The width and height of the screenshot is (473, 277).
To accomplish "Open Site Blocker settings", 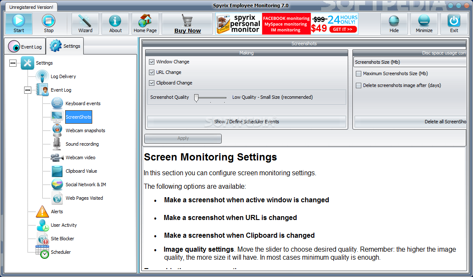I will point(63,239).
